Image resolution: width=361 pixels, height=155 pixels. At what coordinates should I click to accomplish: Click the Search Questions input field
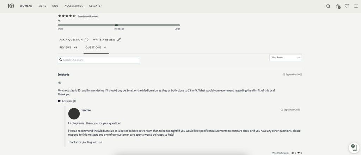[x=99, y=60]
